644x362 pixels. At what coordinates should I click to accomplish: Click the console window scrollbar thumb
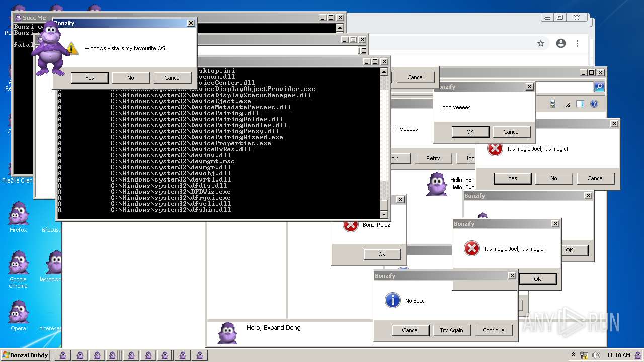tap(384, 205)
